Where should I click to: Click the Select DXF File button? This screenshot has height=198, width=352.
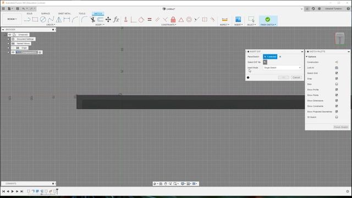[x=265, y=62]
